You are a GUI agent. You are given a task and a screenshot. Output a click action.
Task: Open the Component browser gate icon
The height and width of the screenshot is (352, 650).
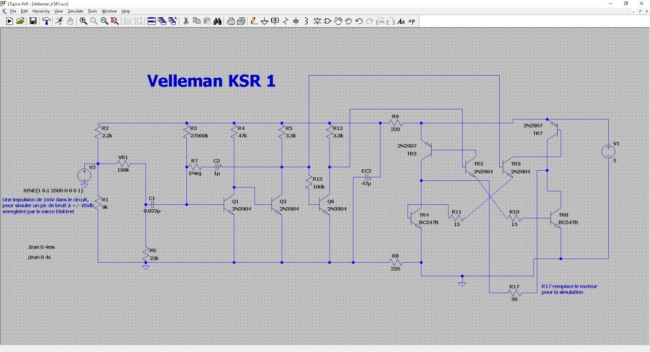point(328,21)
